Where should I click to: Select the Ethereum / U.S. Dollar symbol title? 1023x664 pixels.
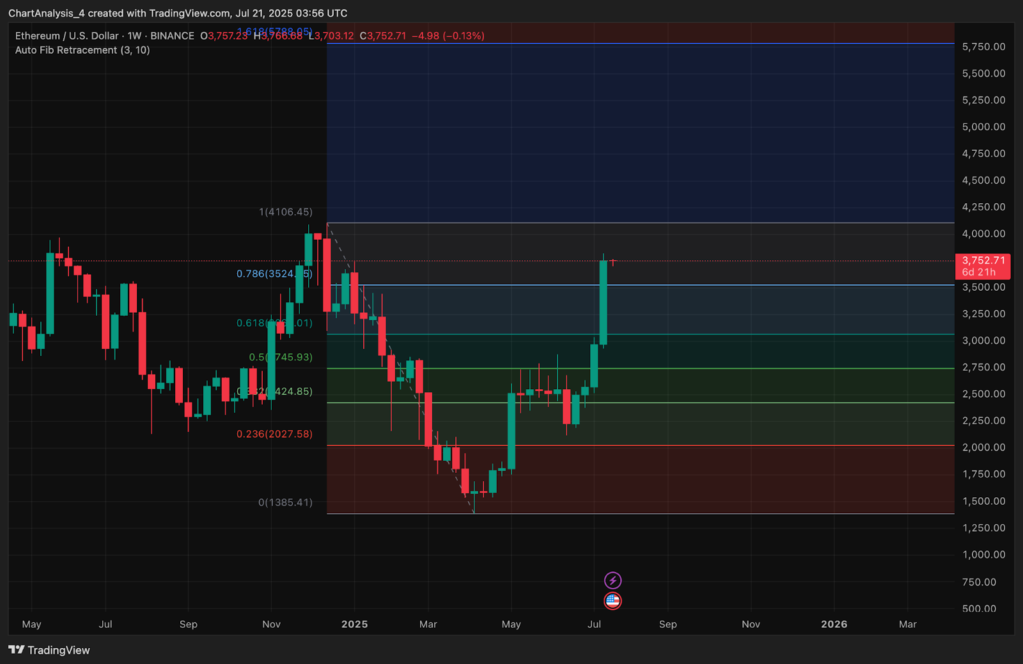coord(67,36)
